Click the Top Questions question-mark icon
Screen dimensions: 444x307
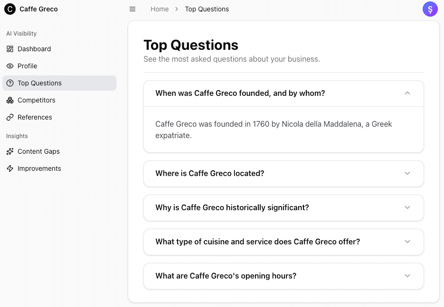coord(10,83)
